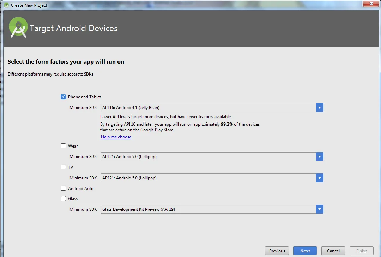The width and height of the screenshot is (381, 257).
Task: Click the 99.2% devices percentage text
Action: (227, 124)
